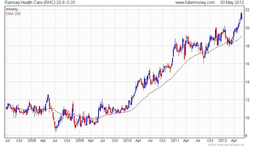The width and height of the screenshot is (258, 147).
Task: Click the Oct label just before 2009
Action: (x=67, y=141)
